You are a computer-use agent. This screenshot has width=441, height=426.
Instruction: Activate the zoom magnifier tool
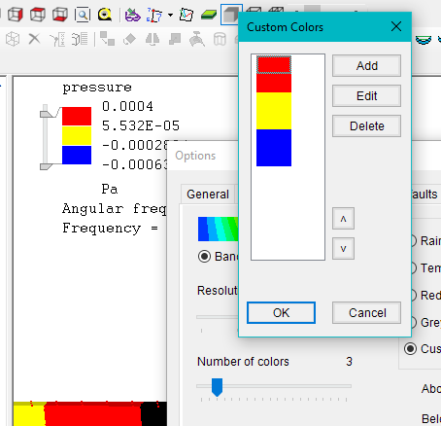(83, 15)
